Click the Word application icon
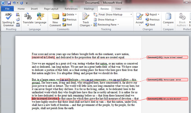The height and width of the screenshot is (113, 191). coord(3,3)
